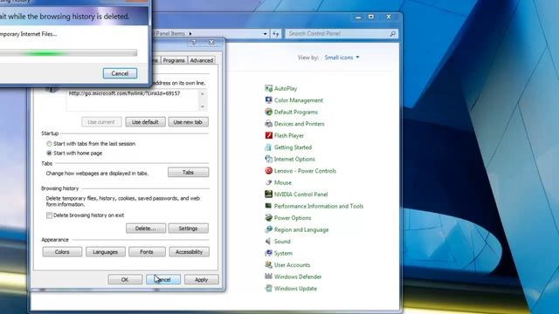
Task: Click the Use new tab button
Action: 188,122
